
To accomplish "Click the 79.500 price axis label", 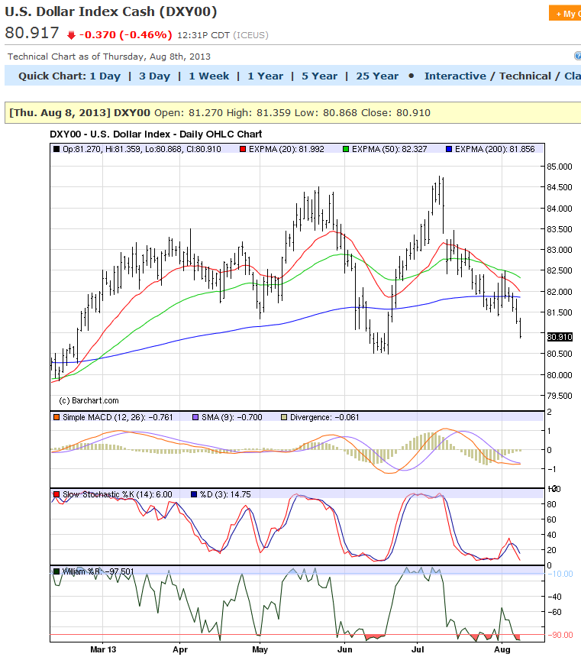I will click(560, 396).
